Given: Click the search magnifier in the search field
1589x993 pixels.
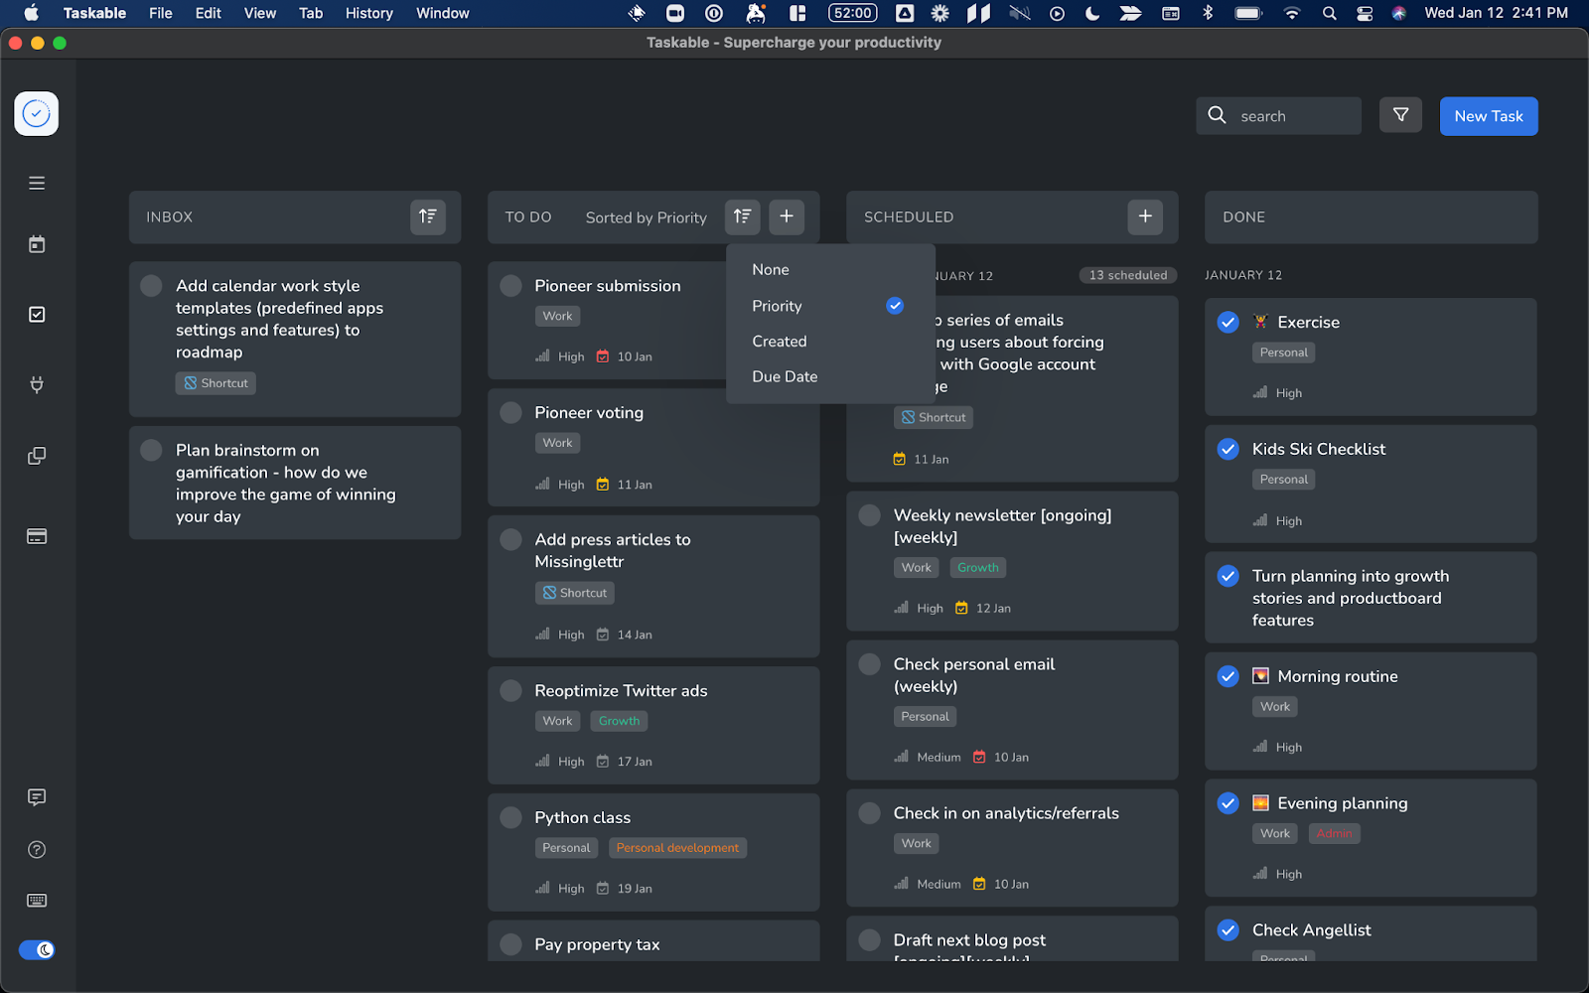Looking at the screenshot, I should (1217, 115).
